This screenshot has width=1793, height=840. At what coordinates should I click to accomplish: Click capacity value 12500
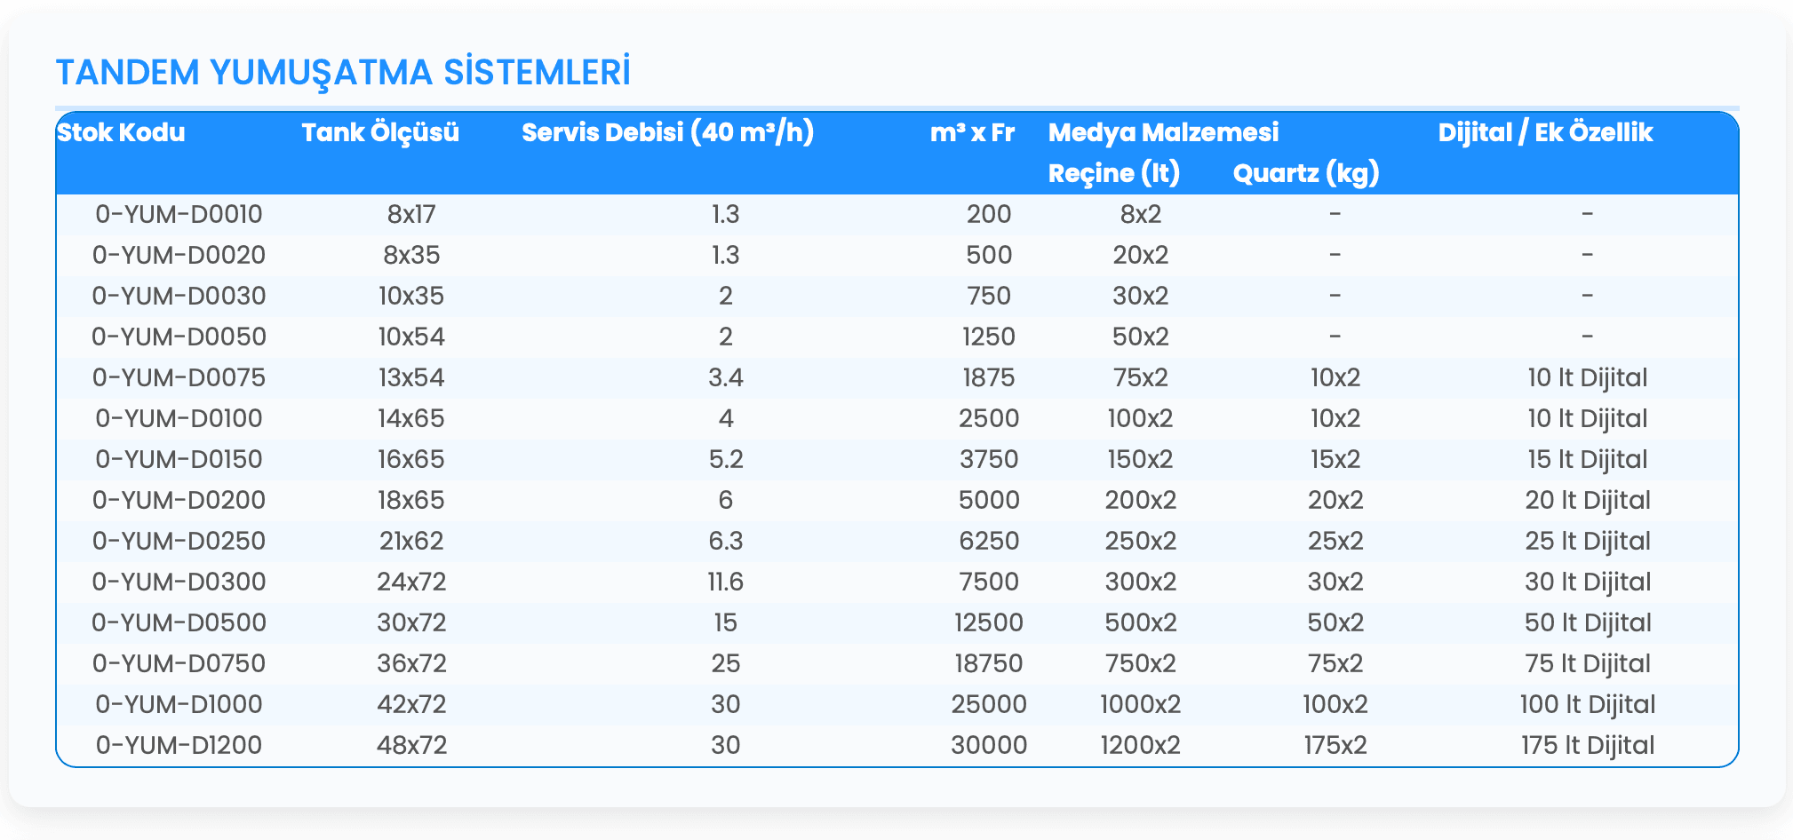pos(989,622)
